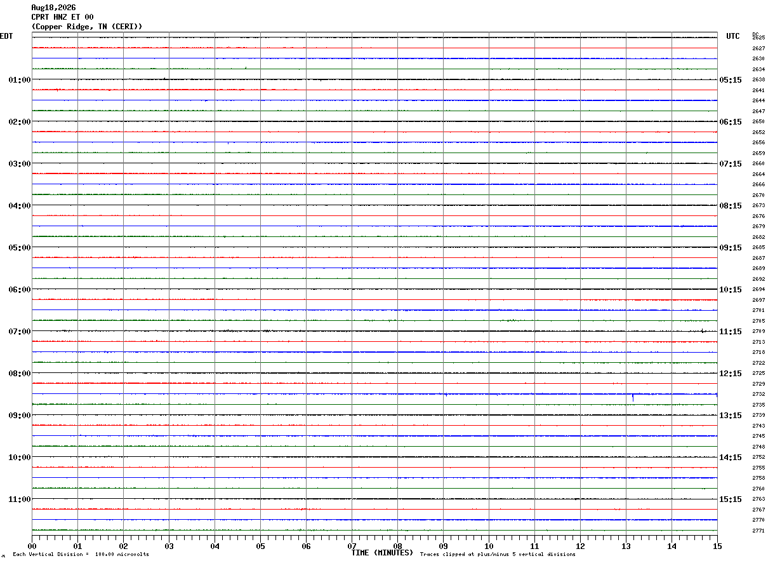Screen dimensions: 768x563
Task: Select the 15:15 UTC row label
Action: (731, 499)
